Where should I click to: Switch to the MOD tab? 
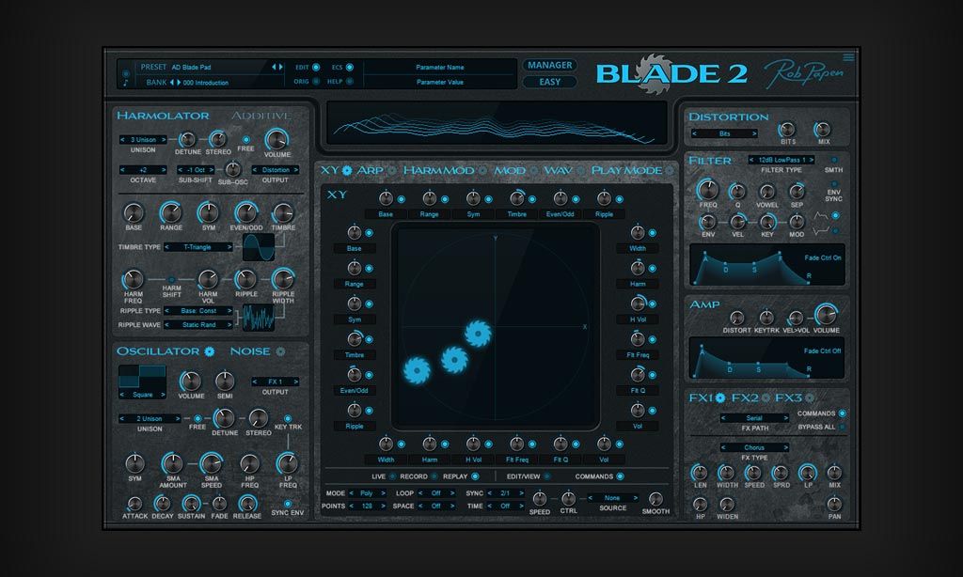510,170
